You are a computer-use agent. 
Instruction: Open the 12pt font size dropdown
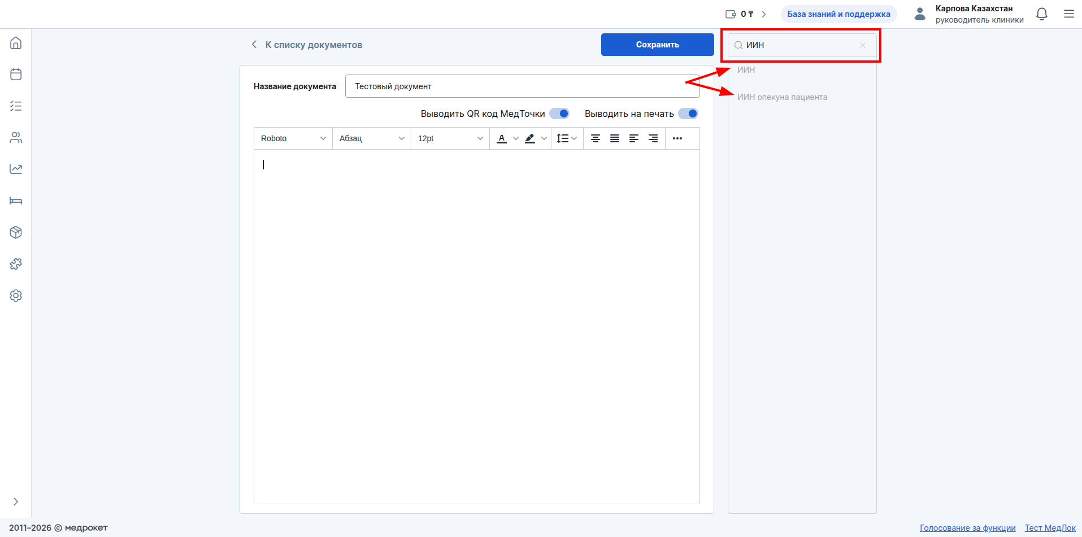tap(450, 138)
